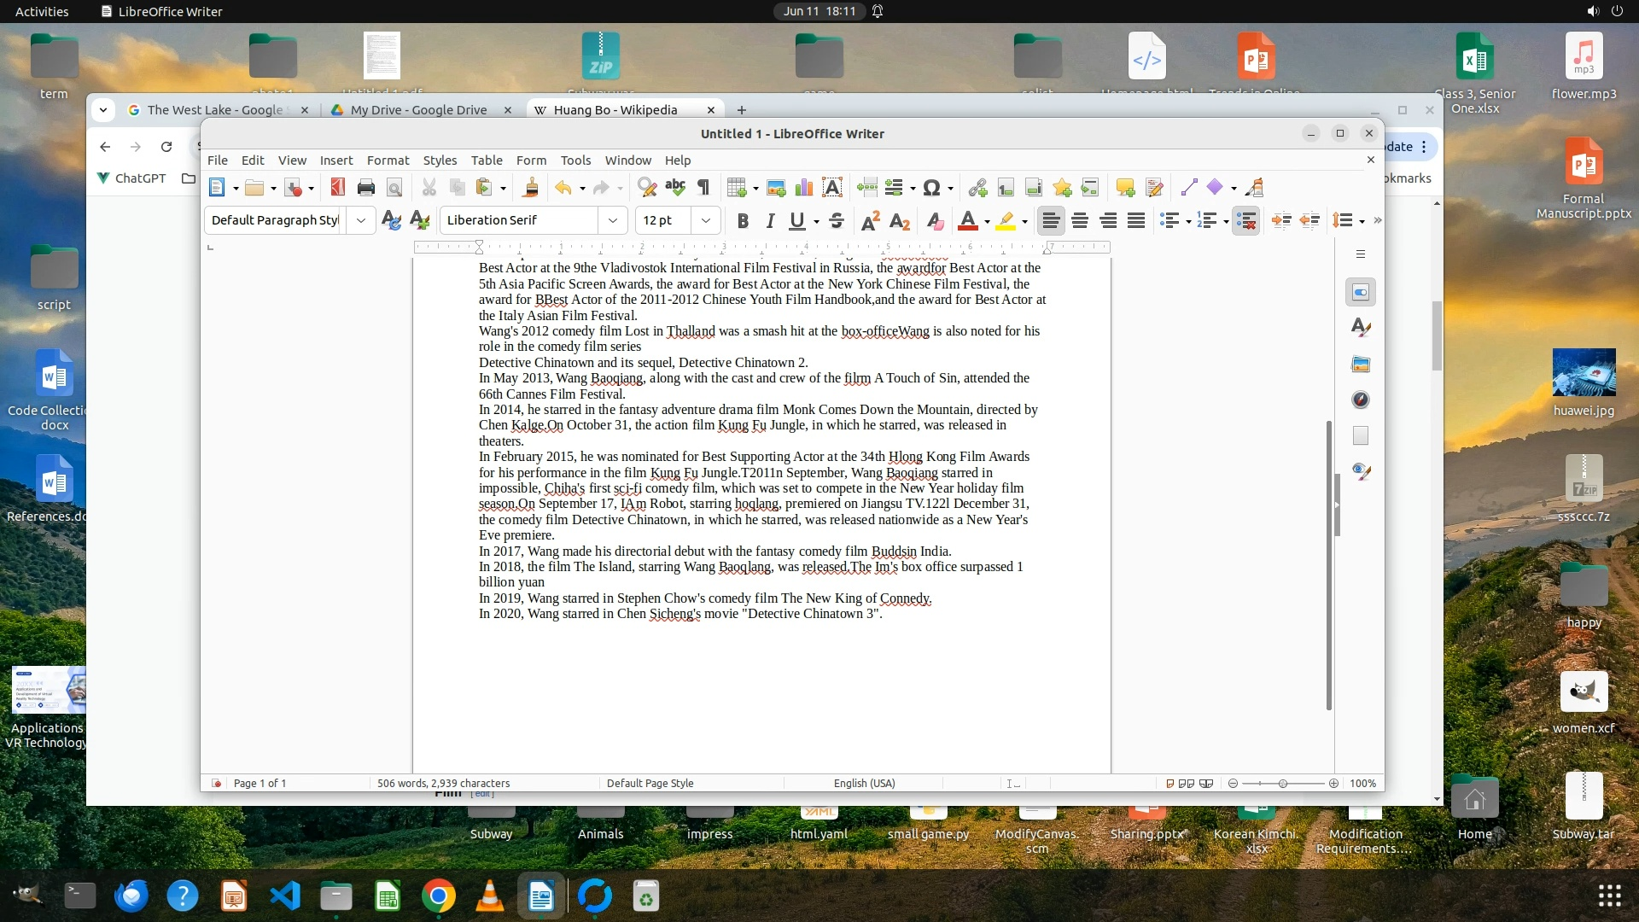The image size is (1639, 922).
Task: Toggle Strikethrough formatting
Action: click(837, 221)
